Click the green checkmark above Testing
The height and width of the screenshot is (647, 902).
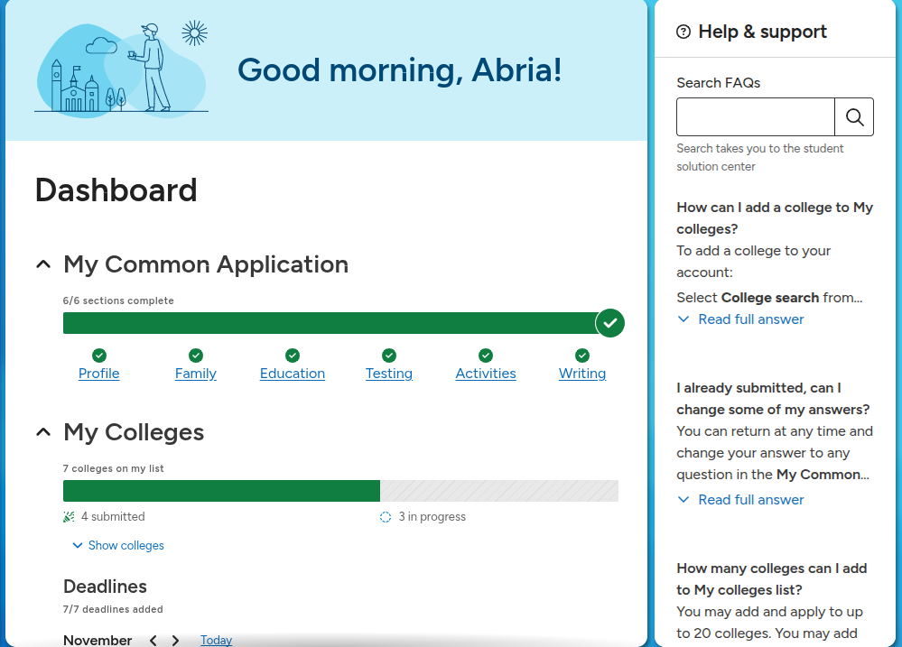pos(389,355)
